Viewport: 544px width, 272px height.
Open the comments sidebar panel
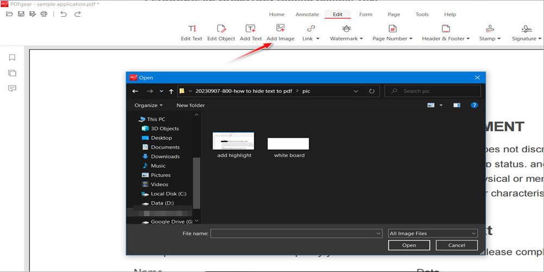point(12,89)
